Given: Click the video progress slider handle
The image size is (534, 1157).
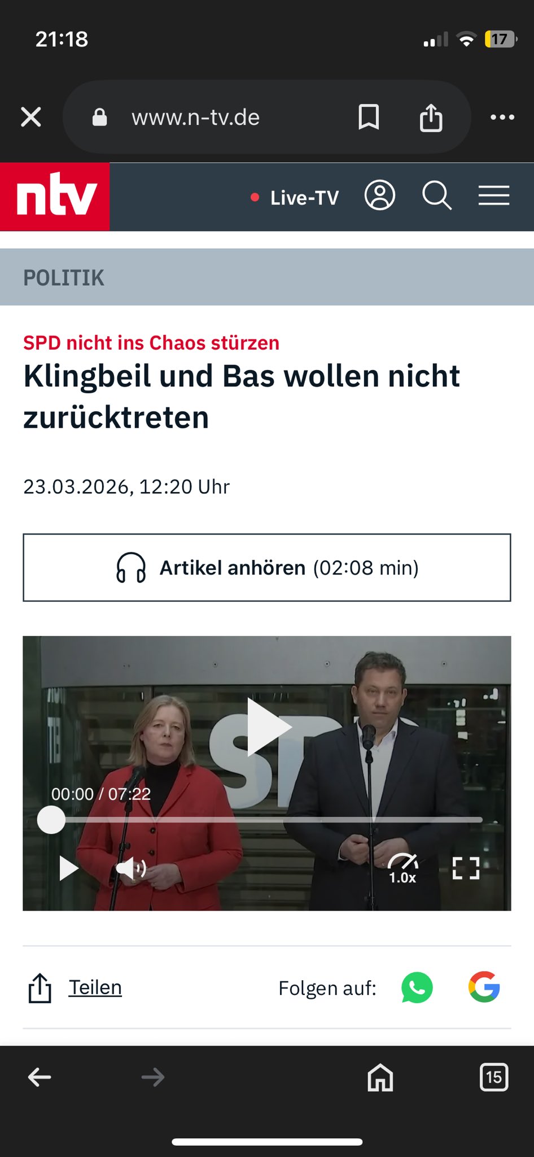Looking at the screenshot, I should [51, 819].
